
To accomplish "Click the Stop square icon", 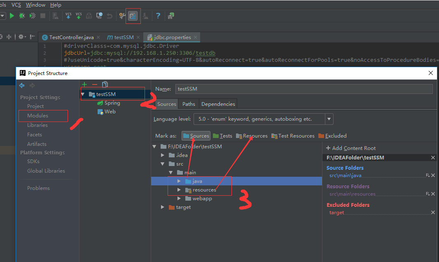I will pyautogui.click(x=43, y=16).
